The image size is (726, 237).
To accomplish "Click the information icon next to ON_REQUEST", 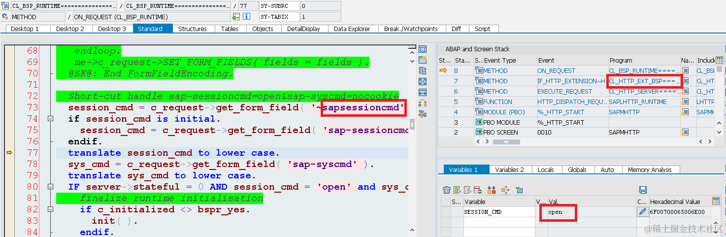I will pos(246,17).
